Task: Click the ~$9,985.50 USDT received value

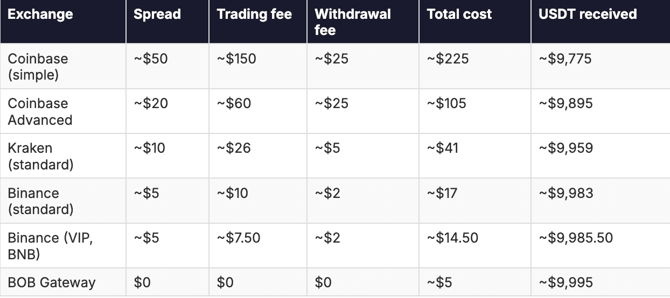Action: [x=576, y=237]
